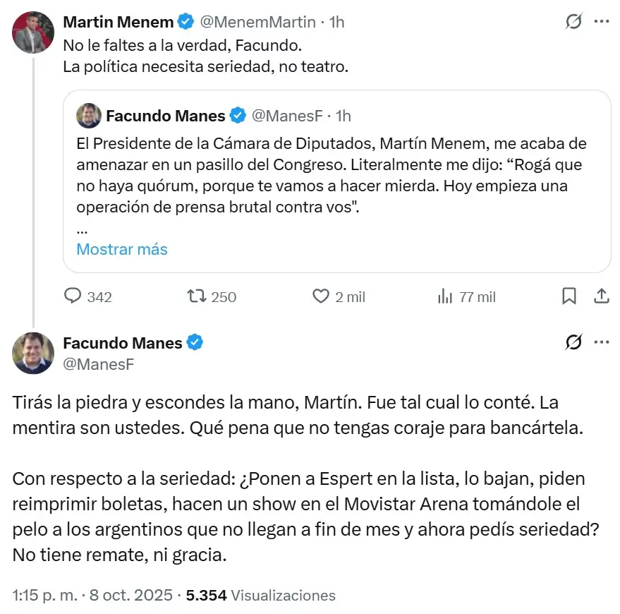Click Facundo Manes's verified badge
The image size is (620, 614).
point(193,342)
